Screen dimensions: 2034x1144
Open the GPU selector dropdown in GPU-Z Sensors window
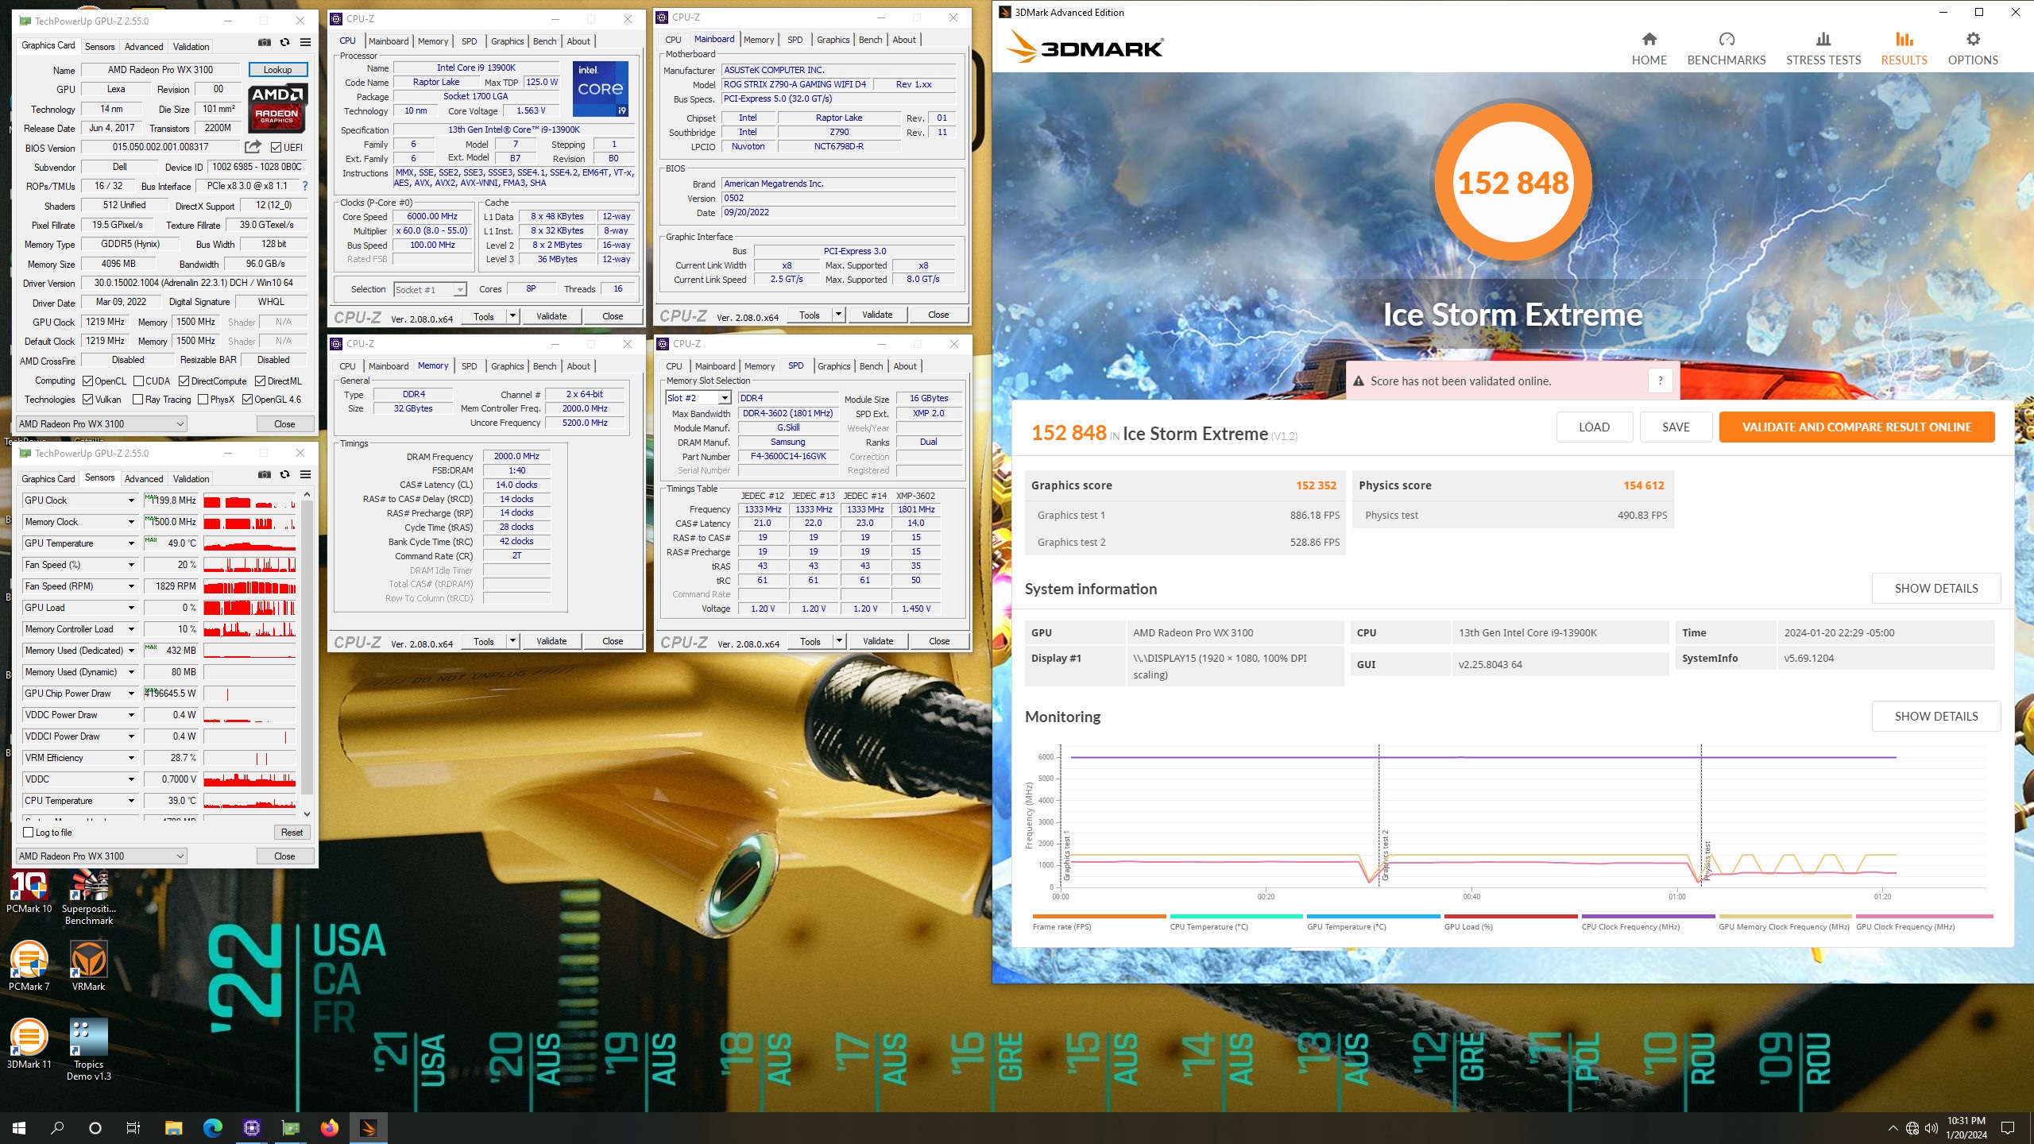(101, 856)
